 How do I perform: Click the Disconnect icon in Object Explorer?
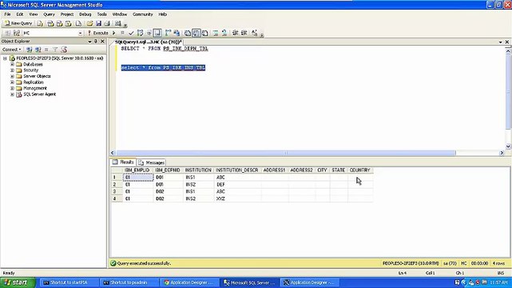click(x=38, y=50)
